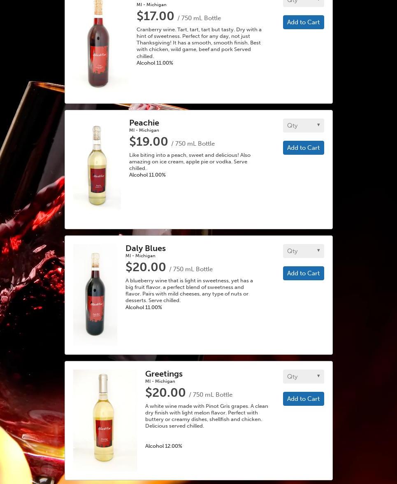Image resolution: width=397 pixels, height=484 pixels.
Task: Click the Daly Blues description text
Action: coord(189,291)
